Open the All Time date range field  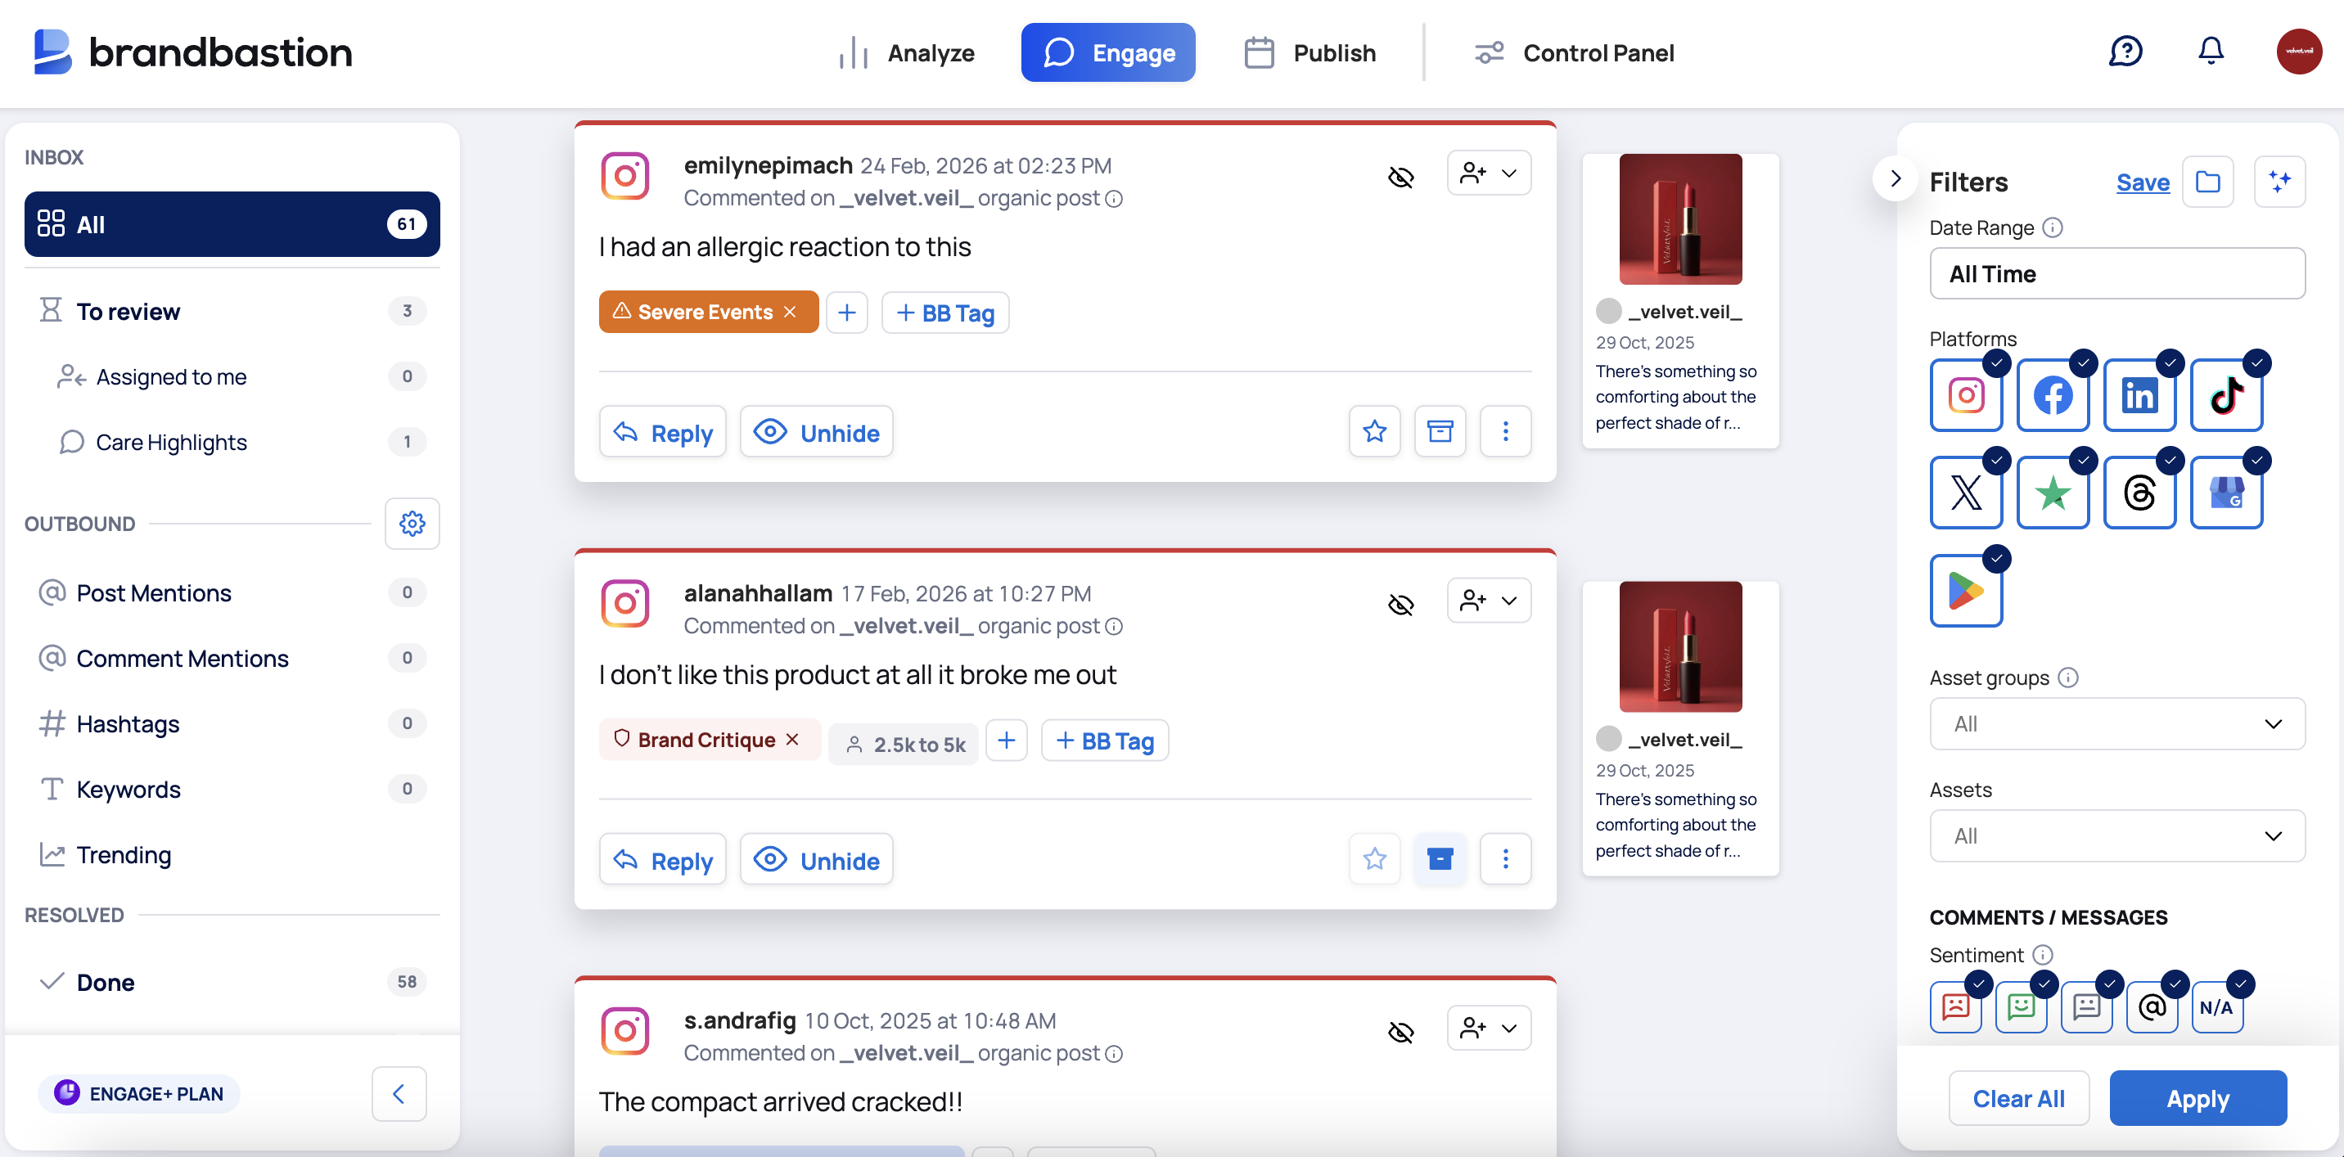pos(2116,274)
